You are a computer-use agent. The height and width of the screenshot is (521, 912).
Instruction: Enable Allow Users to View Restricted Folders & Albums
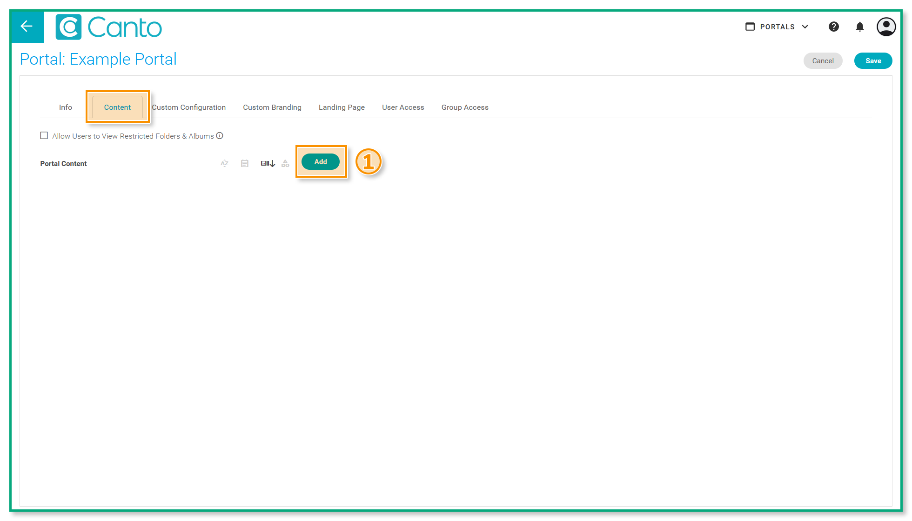point(44,135)
